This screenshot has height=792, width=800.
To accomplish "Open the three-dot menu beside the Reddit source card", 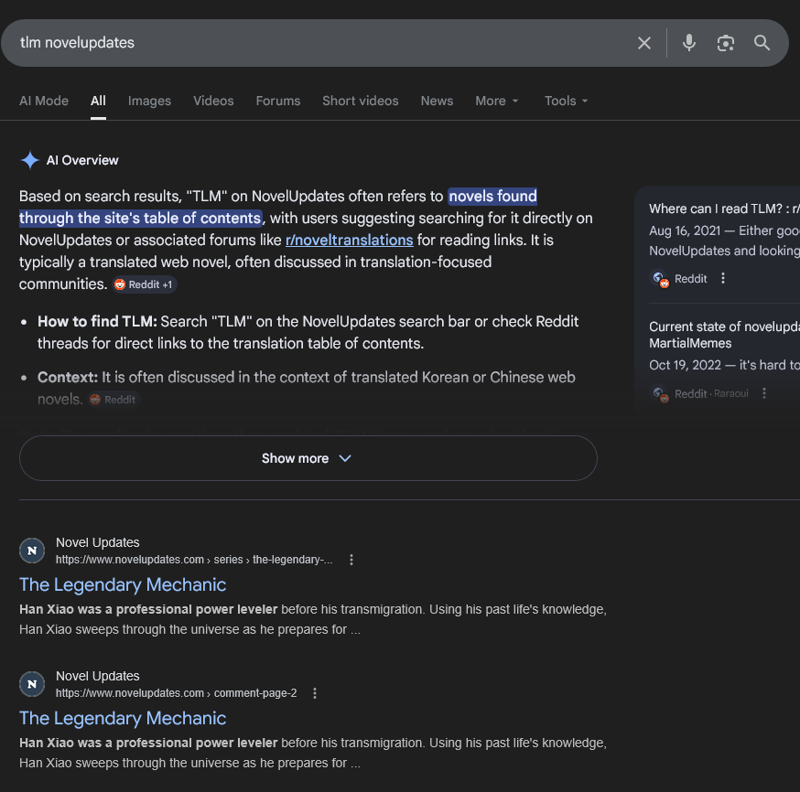I will (723, 278).
